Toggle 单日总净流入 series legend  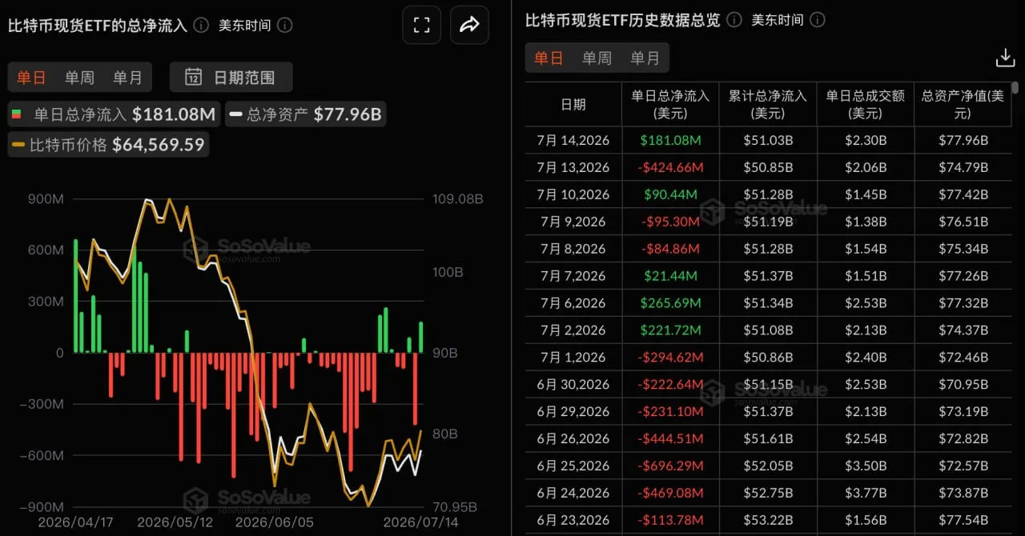111,114
